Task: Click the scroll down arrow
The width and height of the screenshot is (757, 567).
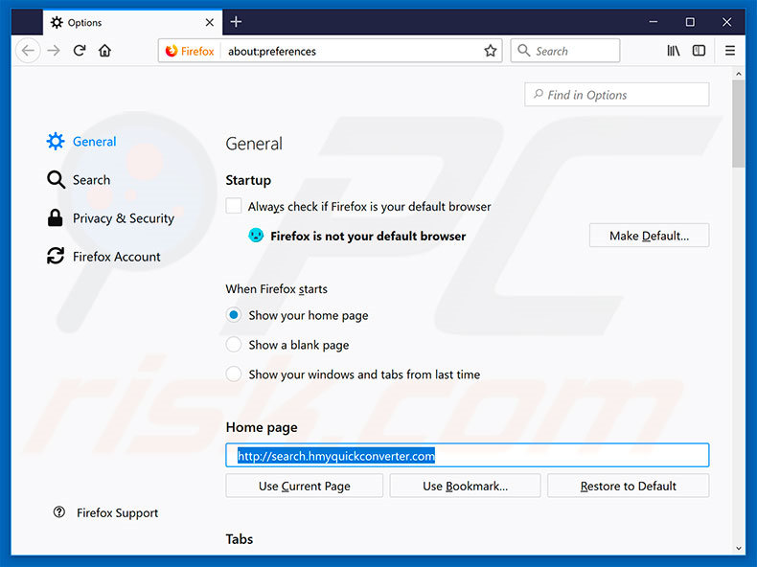Action: [738, 548]
